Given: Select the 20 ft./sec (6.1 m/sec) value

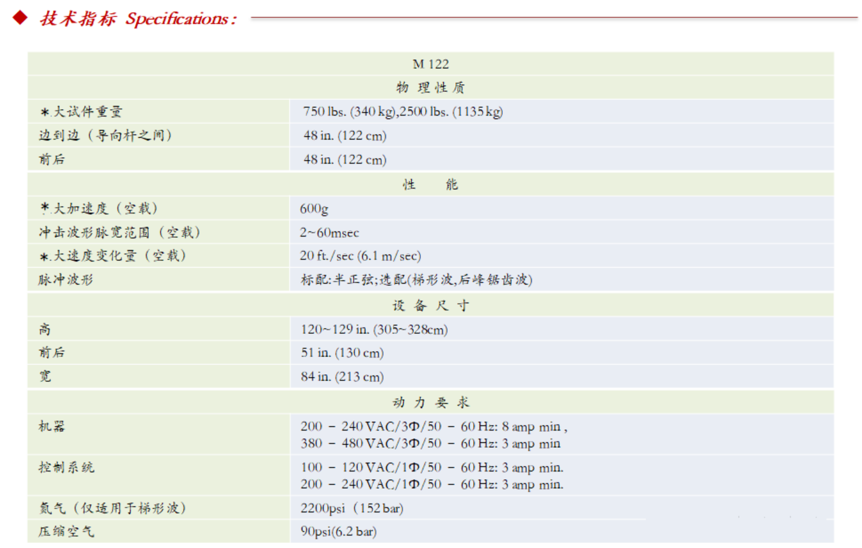Looking at the screenshot, I should point(360,256).
